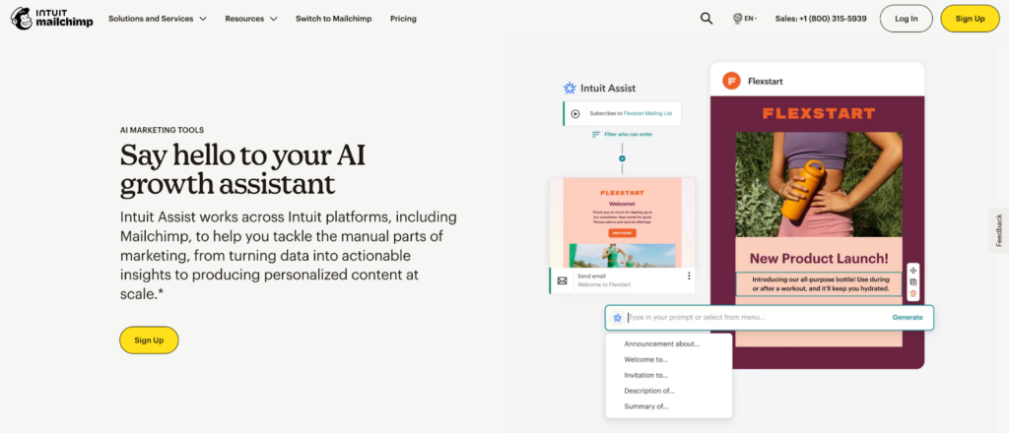Click the FLEXSTART title in the email
Viewport: 1009px width, 433px height.
(x=819, y=114)
